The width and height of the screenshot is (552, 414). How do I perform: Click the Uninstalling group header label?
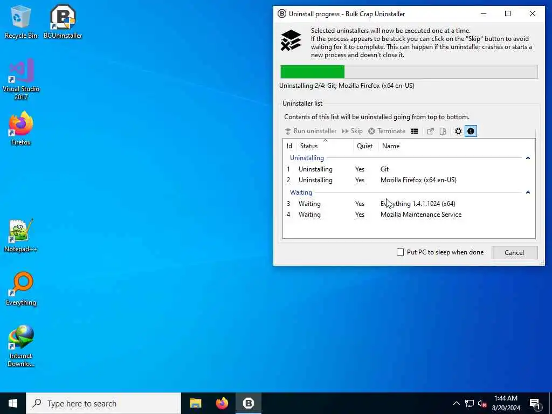tap(307, 158)
